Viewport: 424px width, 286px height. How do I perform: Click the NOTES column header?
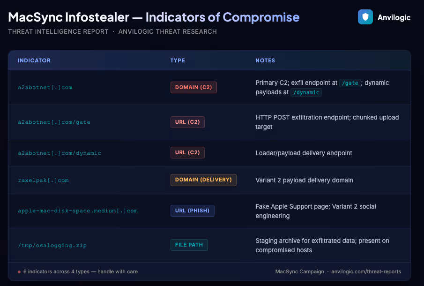265,60
